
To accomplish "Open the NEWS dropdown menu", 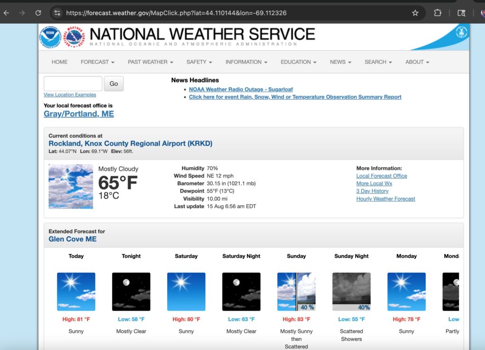I will (x=341, y=62).
